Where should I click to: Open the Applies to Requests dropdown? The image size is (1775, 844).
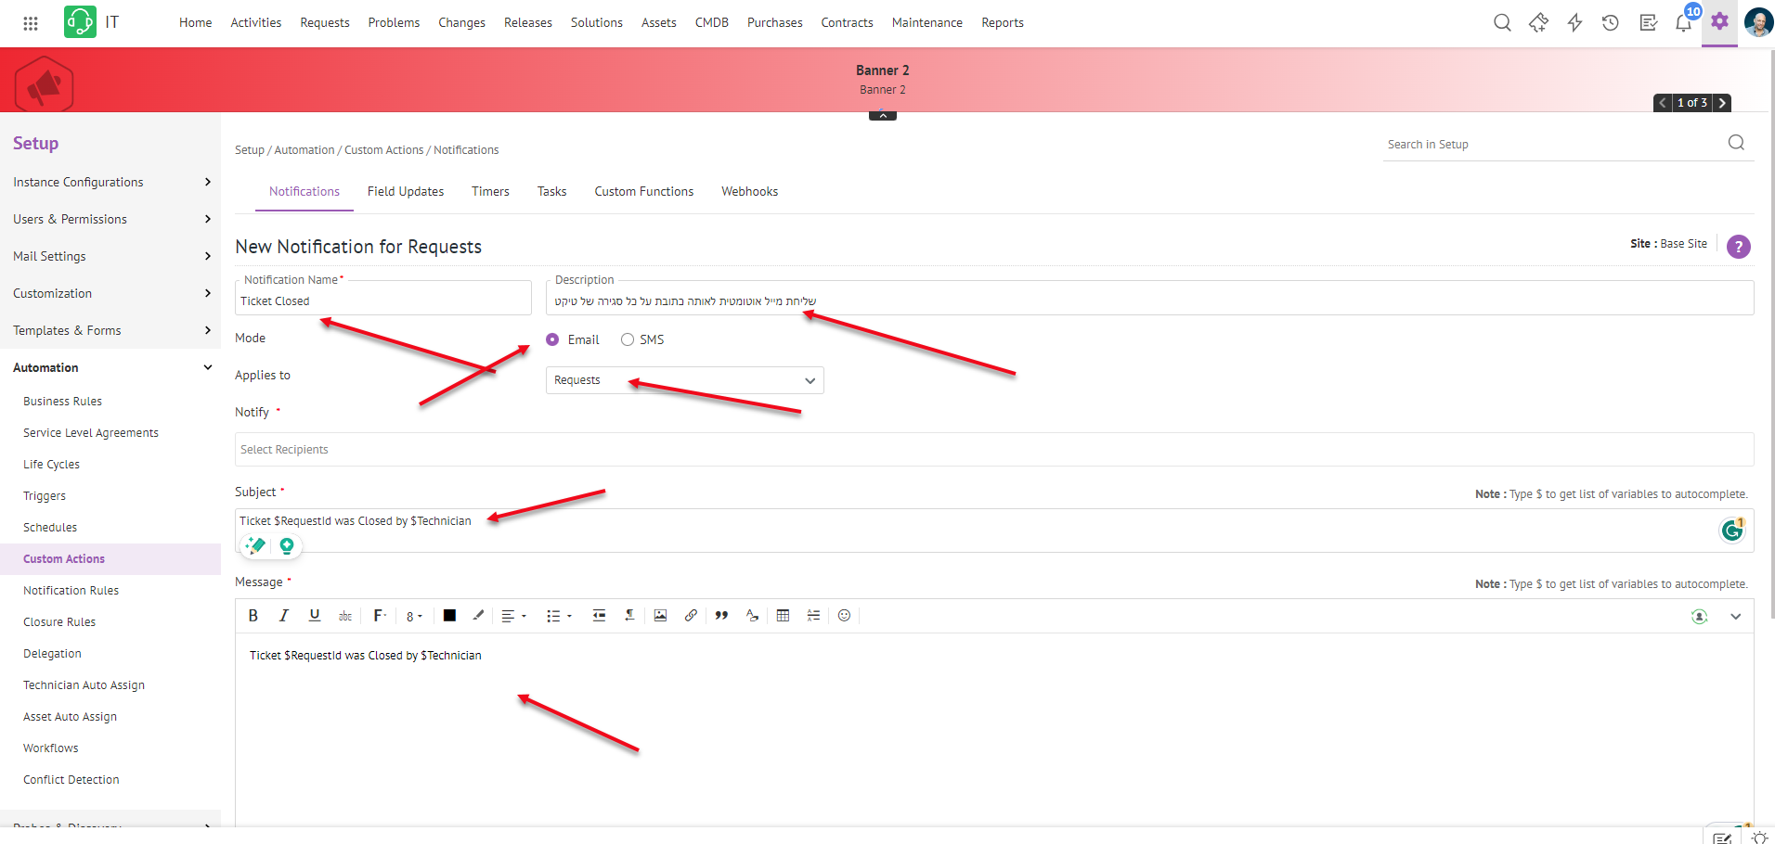684,380
